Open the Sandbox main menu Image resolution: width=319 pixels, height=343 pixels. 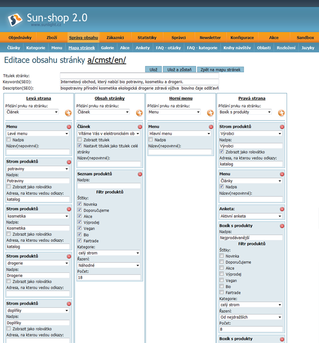305,38
